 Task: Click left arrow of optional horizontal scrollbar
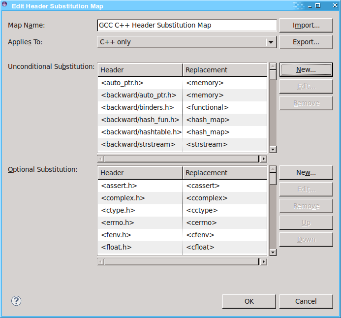point(100,262)
